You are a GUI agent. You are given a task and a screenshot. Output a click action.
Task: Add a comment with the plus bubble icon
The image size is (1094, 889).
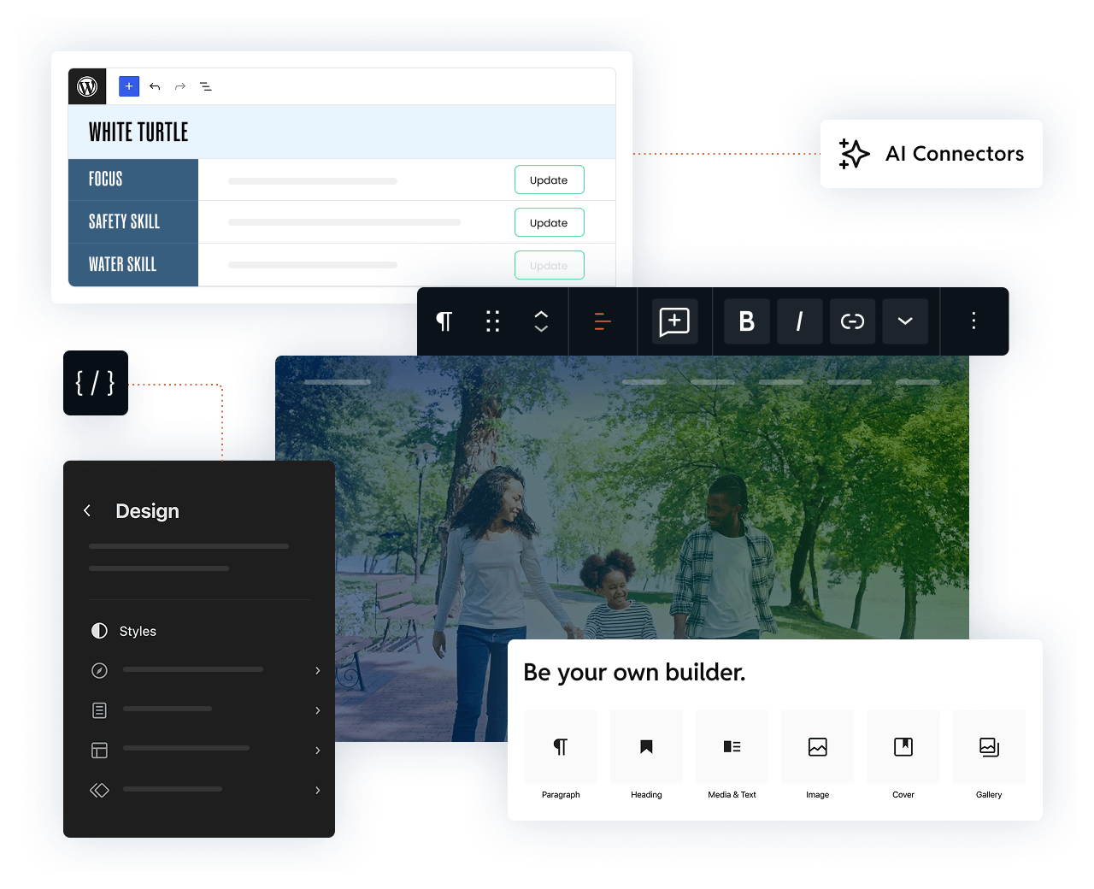pyautogui.click(x=674, y=321)
